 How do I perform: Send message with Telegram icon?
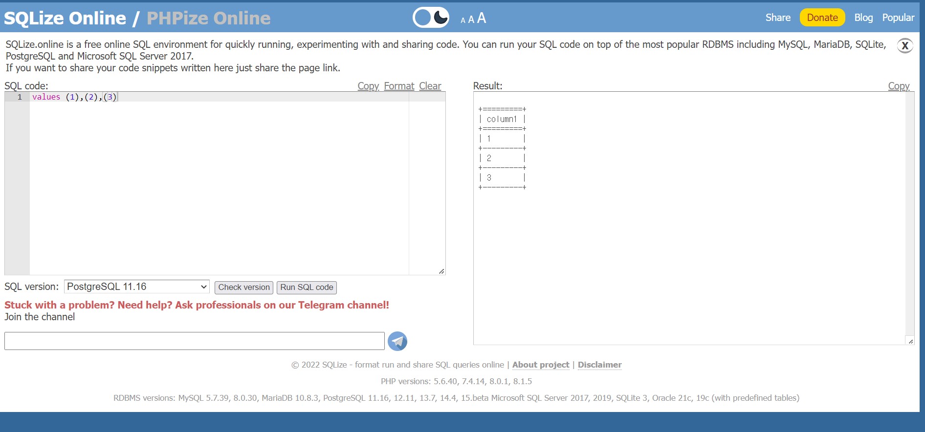click(397, 341)
